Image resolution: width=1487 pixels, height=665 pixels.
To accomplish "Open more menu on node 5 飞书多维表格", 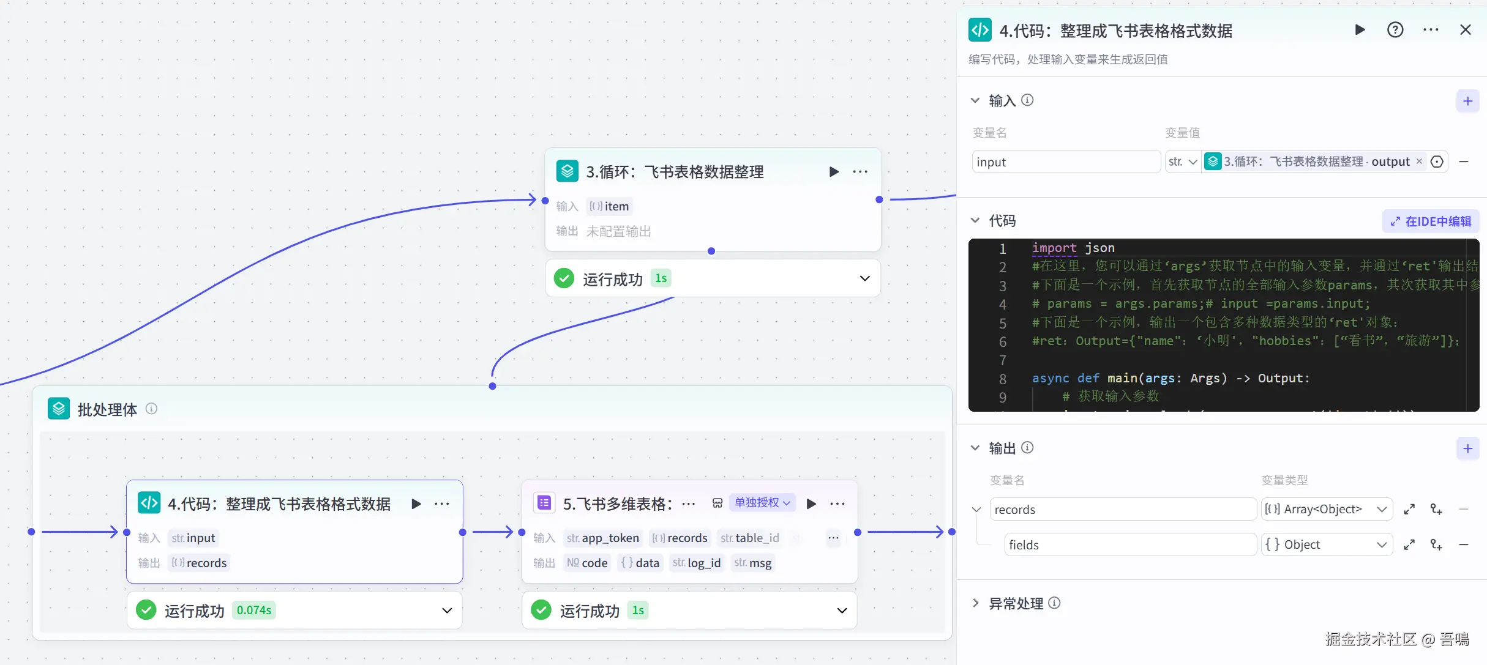I will pos(837,503).
